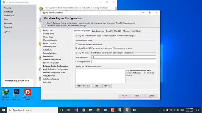
Task: Click the microphone tray icon
Action: [x=167, y=110]
